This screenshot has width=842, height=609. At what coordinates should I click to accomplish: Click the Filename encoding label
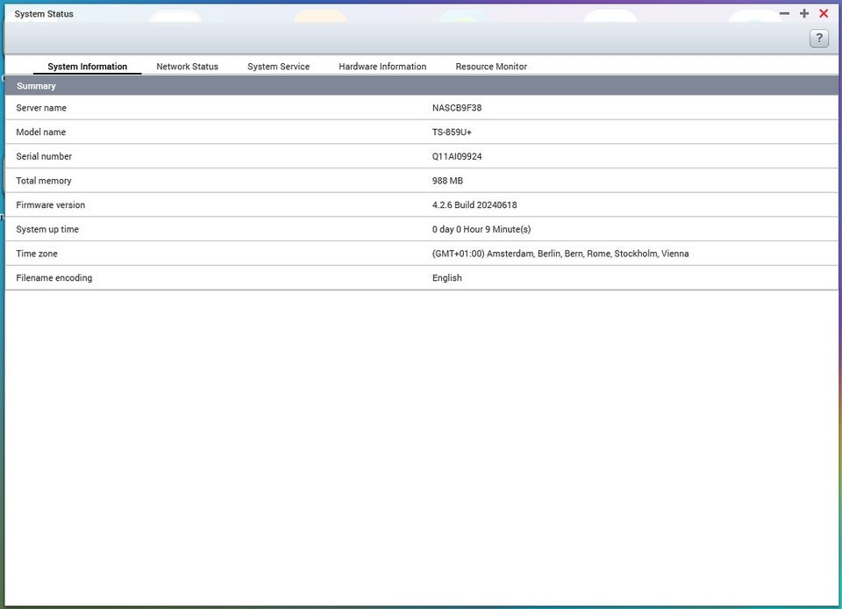tap(54, 277)
